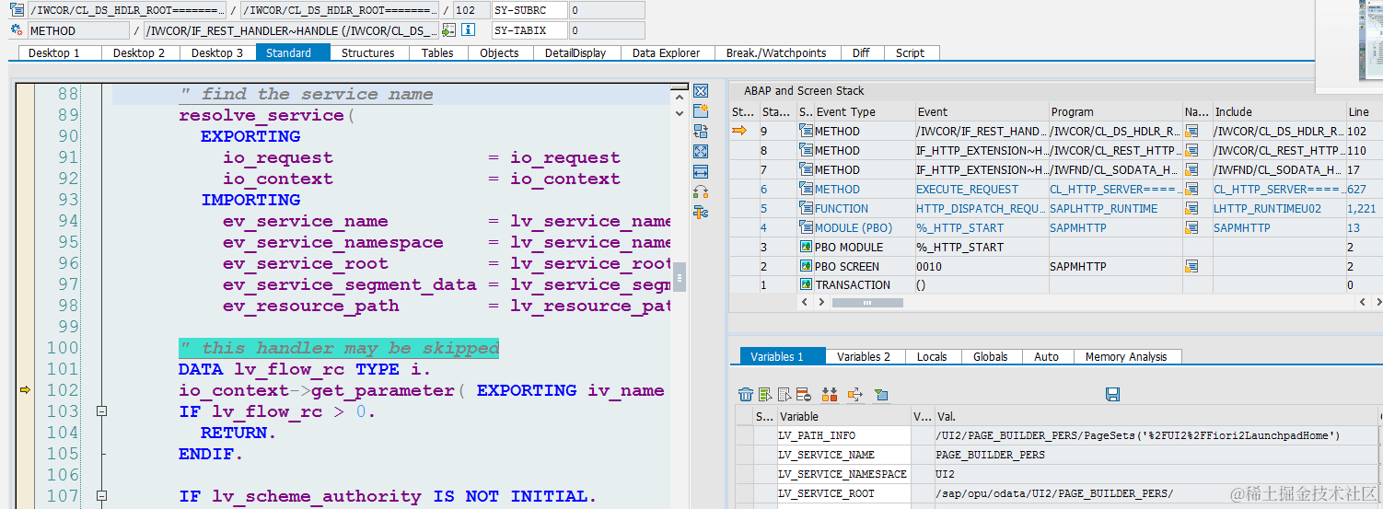Screen dimensions: 1383x509
Task: Click the third variables toolbar icon
Action: click(784, 395)
